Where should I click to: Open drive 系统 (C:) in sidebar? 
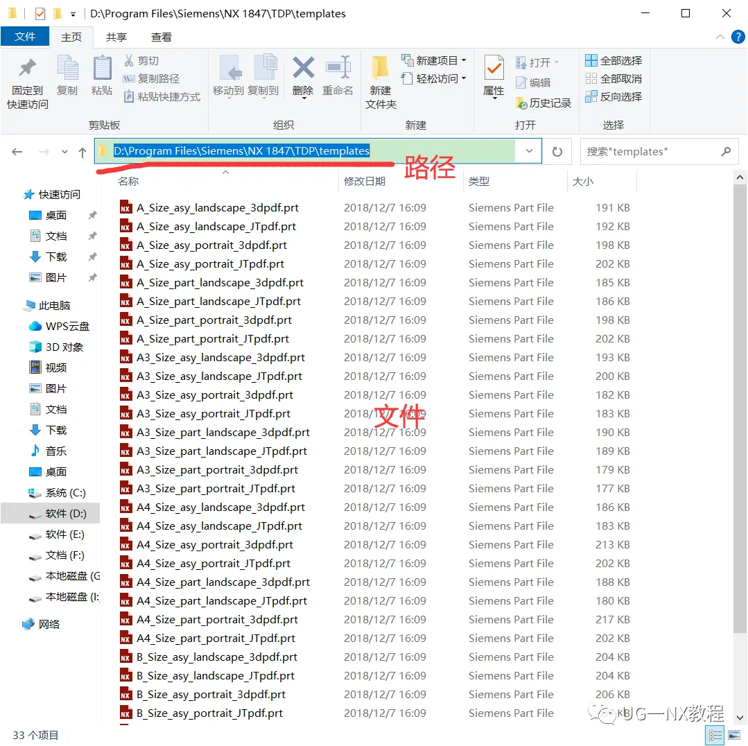tap(58, 493)
